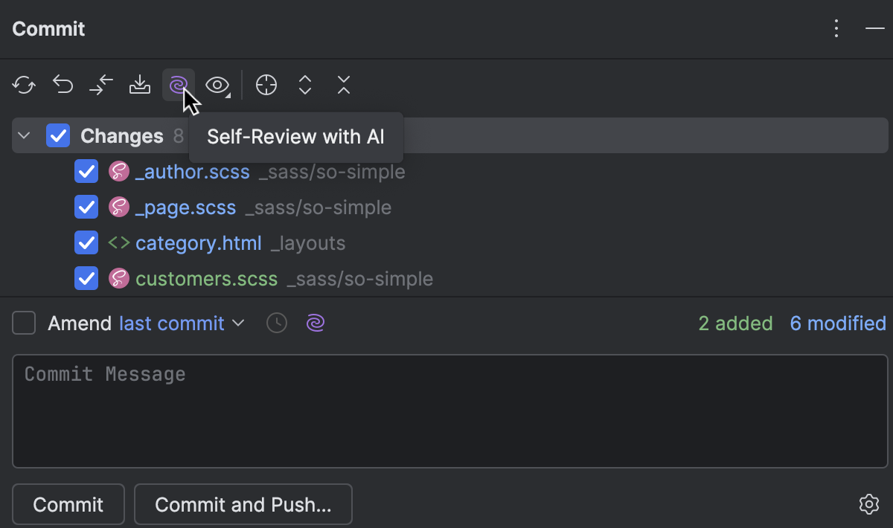Click the Refresh changes icon

24,85
